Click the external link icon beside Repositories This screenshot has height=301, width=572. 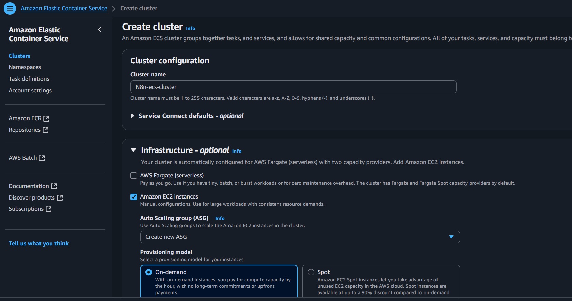(46, 130)
